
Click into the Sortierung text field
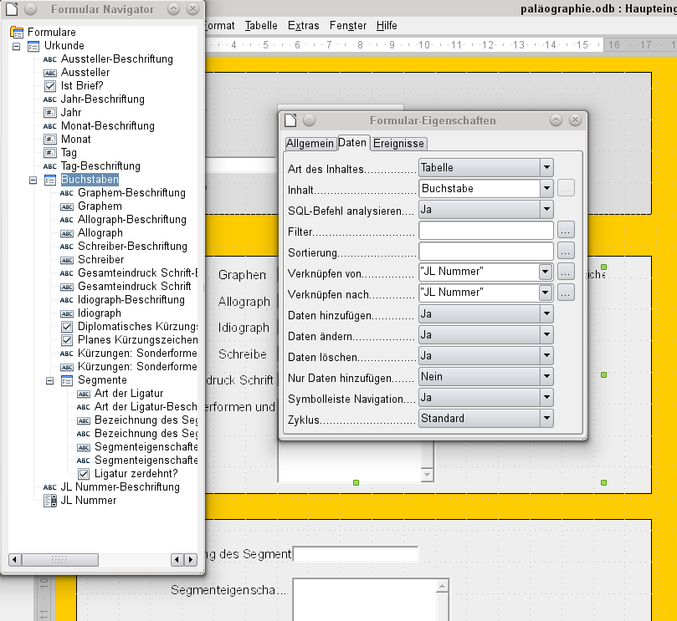[x=485, y=251]
